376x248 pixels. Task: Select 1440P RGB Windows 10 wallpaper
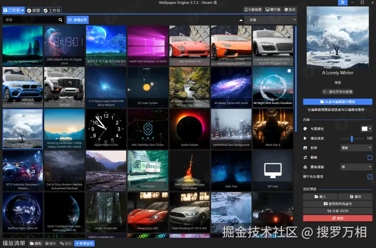[x=148, y=45]
